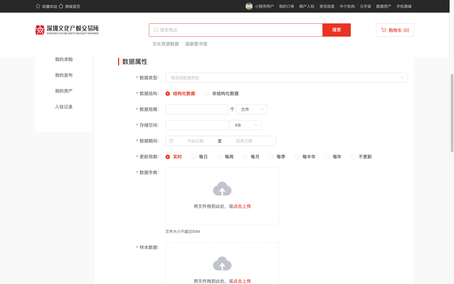The width and height of the screenshot is (454, 284).
Task: Choose 每月 update cycle
Action: pyautogui.click(x=245, y=157)
